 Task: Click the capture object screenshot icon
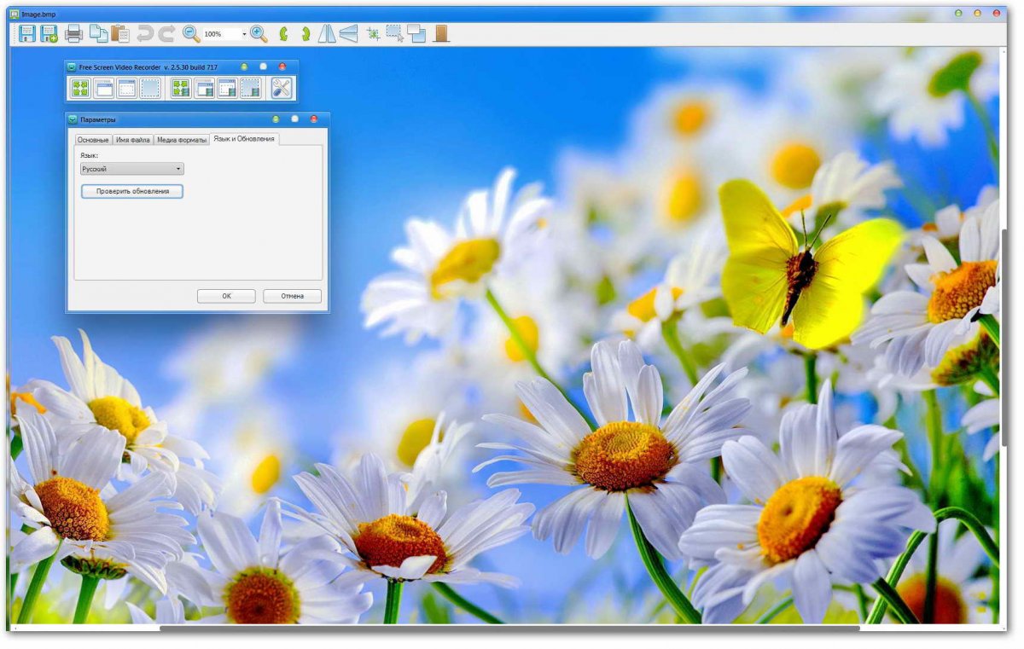pyautogui.click(x=126, y=88)
